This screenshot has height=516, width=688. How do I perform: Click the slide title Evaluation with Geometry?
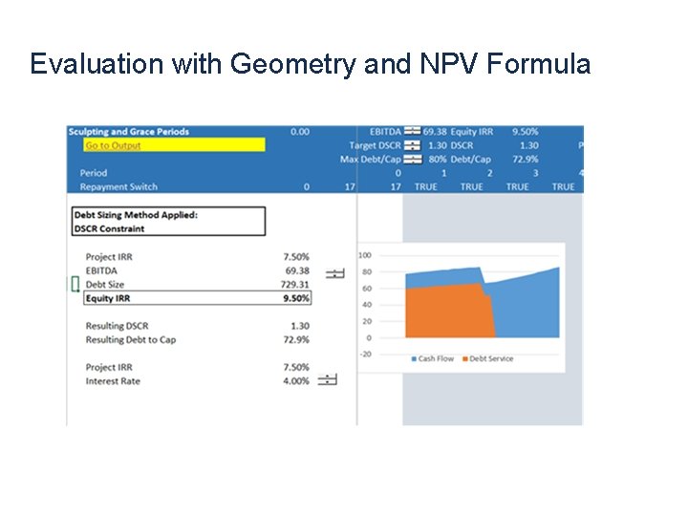pos(310,64)
